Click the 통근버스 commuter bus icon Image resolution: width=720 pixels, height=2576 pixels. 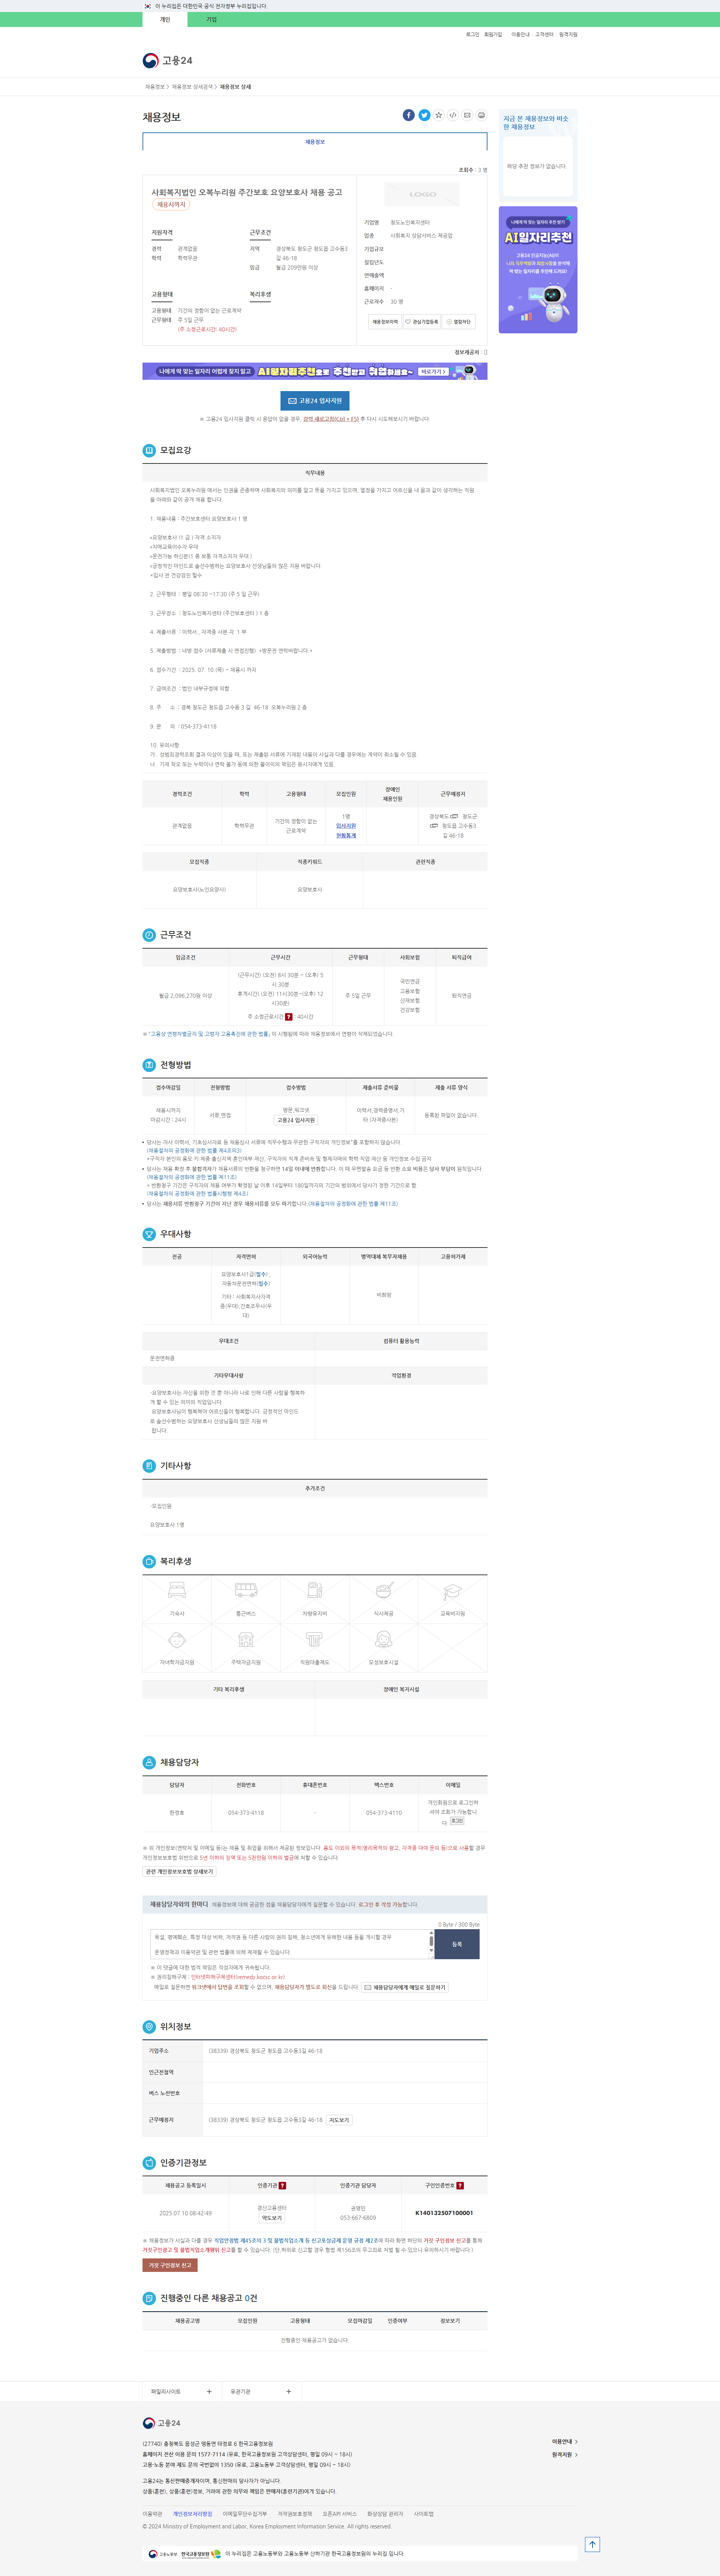point(246,1590)
